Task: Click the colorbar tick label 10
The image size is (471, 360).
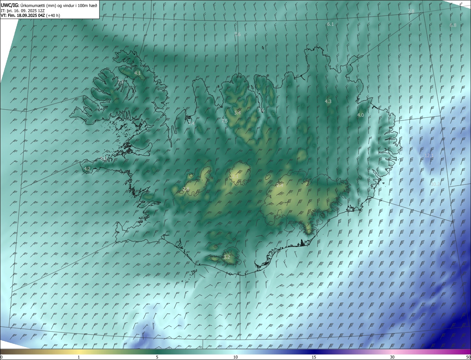Action: pyautogui.click(x=235, y=357)
